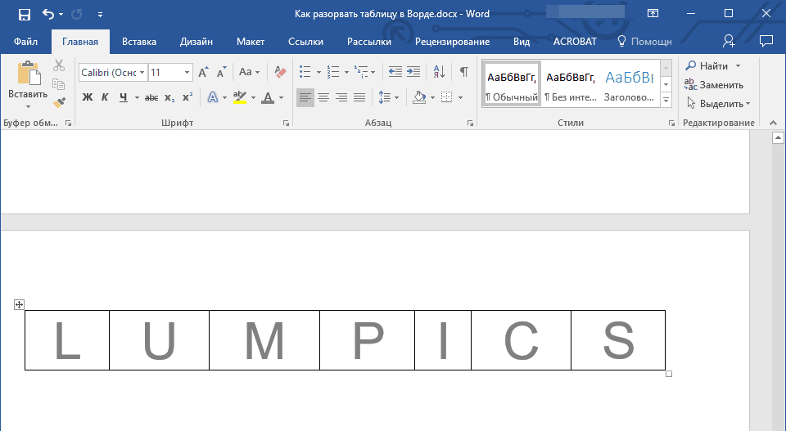
Task: Toggle bold formatting (Ж)
Action: coord(88,97)
